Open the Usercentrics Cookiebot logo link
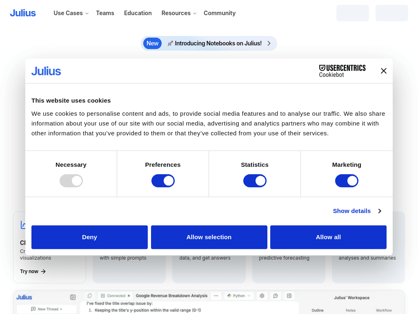 point(342,71)
